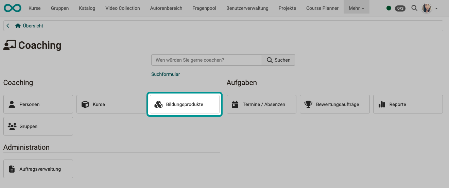
Task: Expand the Mehr dropdown menu
Action: (x=356, y=8)
